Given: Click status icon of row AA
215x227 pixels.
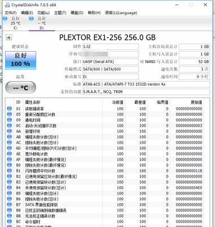Looking at the screenshot, I should click(x=9, y=131).
